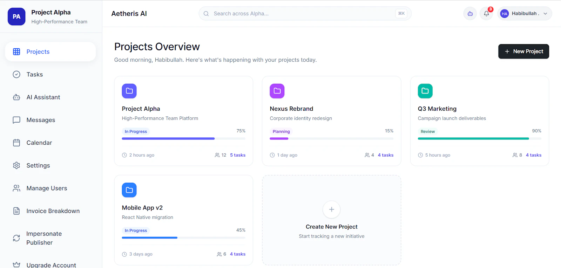The width and height of the screenshot is (561, 268).
Task: Click Q3 Marketing 90% progress bar
Action: (x=480, y=139)
